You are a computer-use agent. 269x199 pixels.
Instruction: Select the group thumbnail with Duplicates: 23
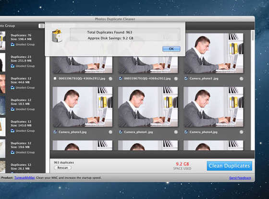pyautogui.click(x=2, y=62)
